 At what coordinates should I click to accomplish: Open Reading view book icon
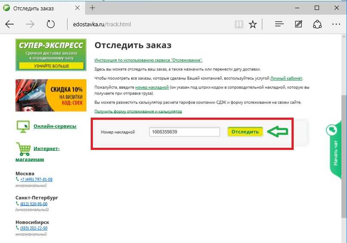[239, 25]
